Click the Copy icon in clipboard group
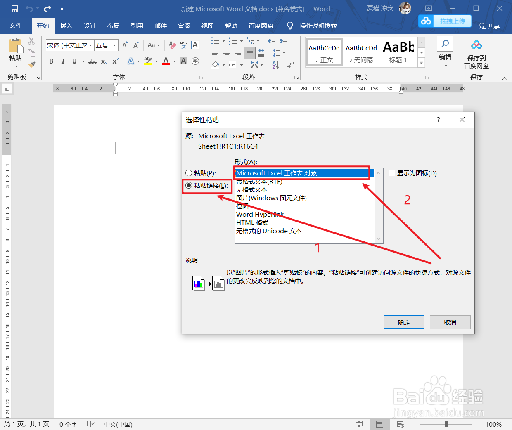 click(x=31, y=53)
